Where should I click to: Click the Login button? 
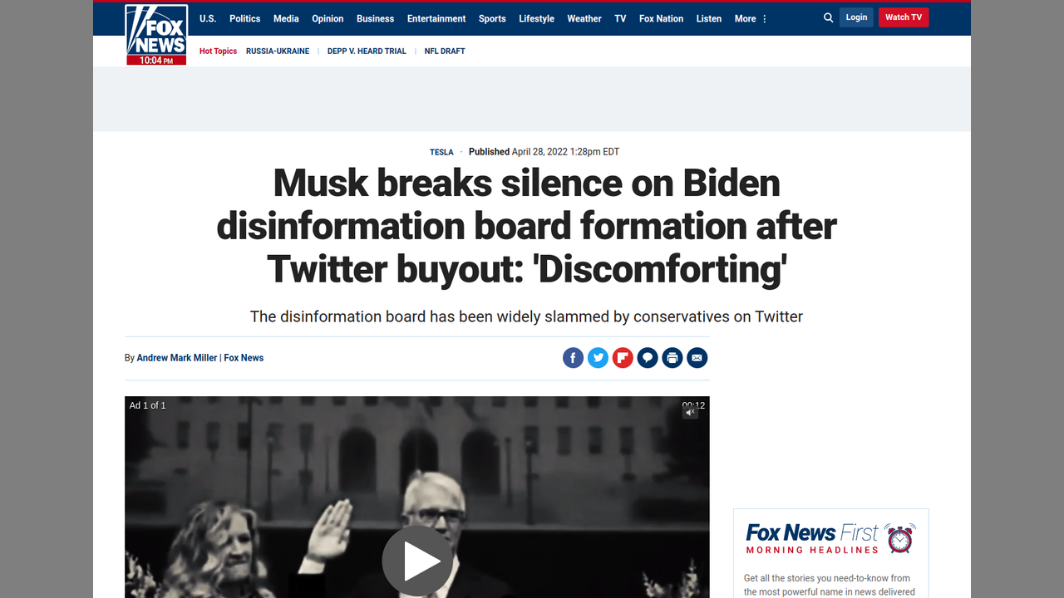click(856, 17)
